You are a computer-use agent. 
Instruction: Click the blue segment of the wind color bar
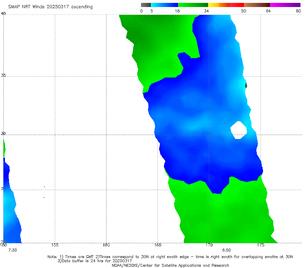click(164, 5)
